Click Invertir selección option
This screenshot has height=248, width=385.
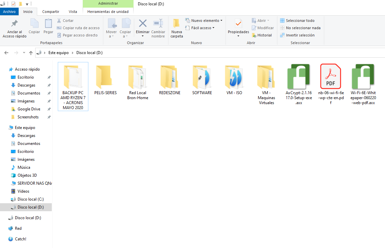tap(297, 35)
